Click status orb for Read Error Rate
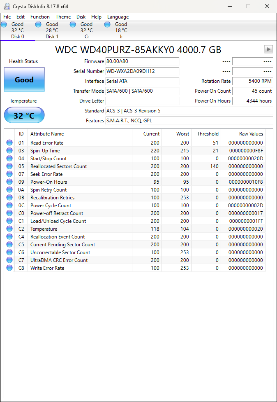The width and height of the screenshot is (277, 402). [9, 143]
